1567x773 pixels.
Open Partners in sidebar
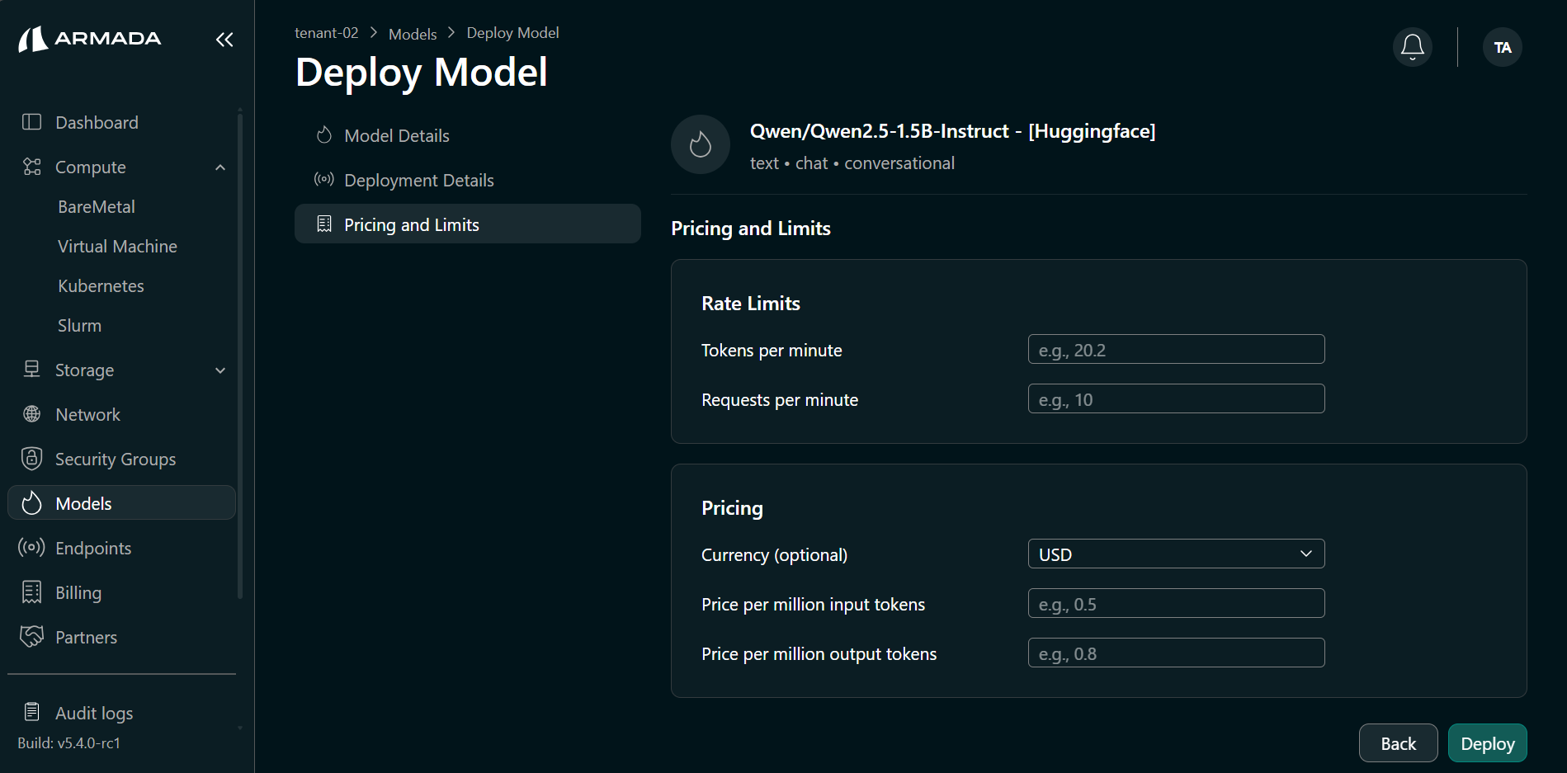click(122, 637)
